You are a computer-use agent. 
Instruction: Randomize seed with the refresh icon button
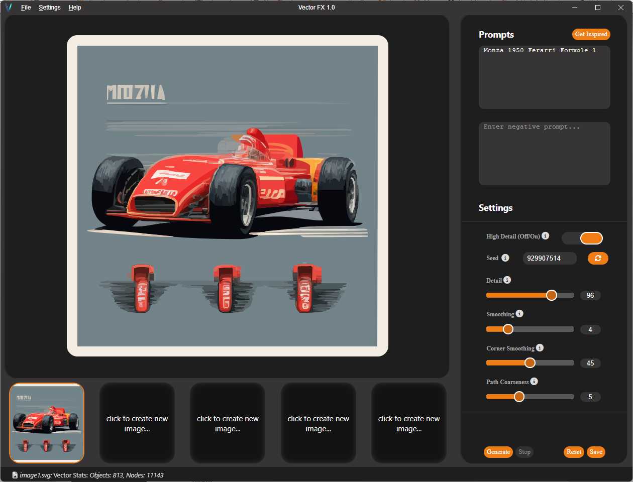pyautogui.click(x=598, y=258)
